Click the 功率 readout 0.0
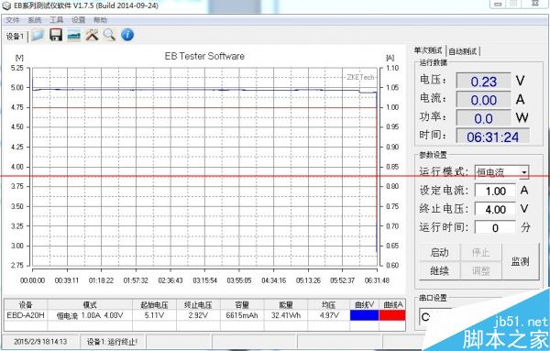Image resolution: width=550 pixels, height=351 pixels. pos(483,118)
